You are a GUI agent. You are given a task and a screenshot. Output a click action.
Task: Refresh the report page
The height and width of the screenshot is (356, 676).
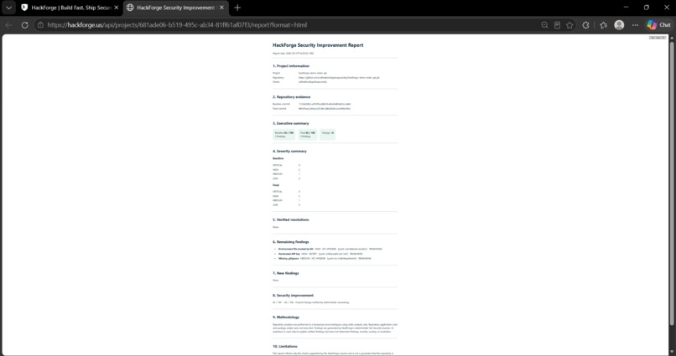coord(24,25)
